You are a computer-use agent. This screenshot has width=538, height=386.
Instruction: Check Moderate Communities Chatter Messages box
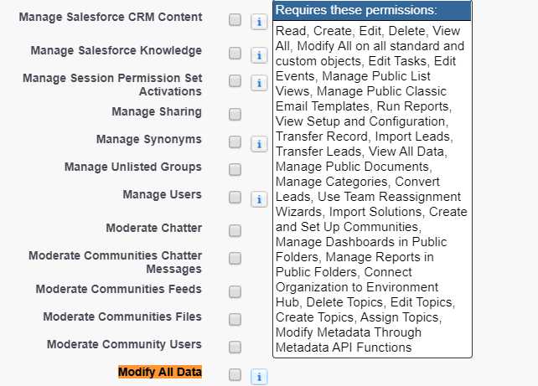tap(235, 259)
